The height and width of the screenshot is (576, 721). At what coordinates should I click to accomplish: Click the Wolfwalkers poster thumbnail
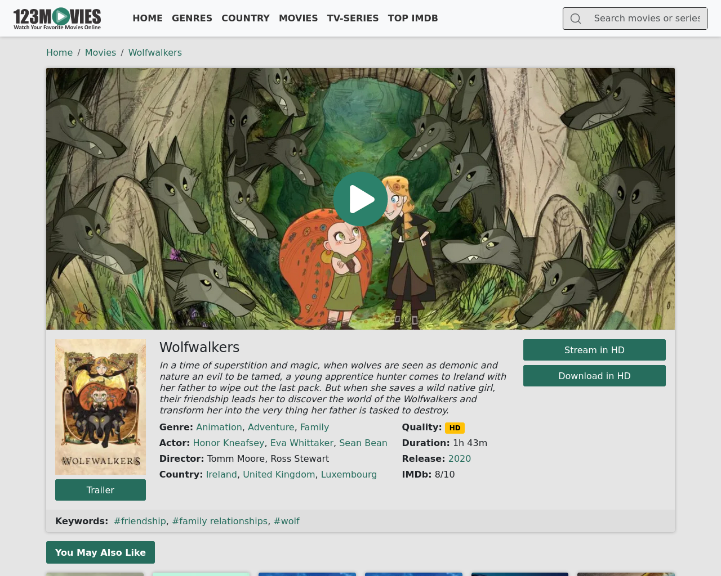click(x=100, y=407)
